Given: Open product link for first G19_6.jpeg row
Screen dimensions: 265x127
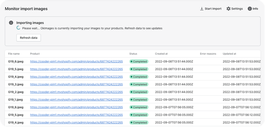Looking at the screenshot, I should (76, 62).
